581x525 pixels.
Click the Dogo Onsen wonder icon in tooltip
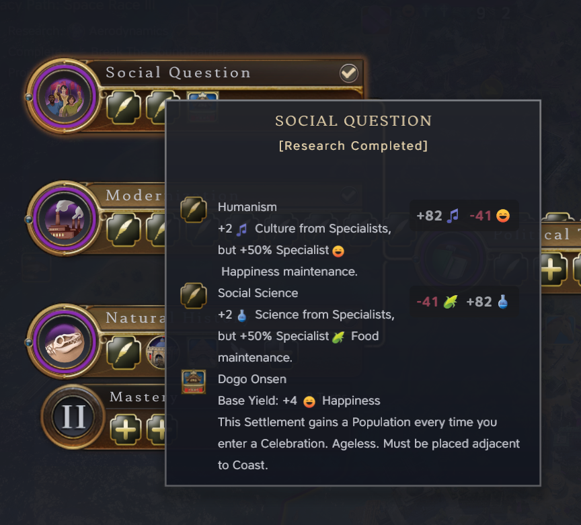tap(194, 382)
